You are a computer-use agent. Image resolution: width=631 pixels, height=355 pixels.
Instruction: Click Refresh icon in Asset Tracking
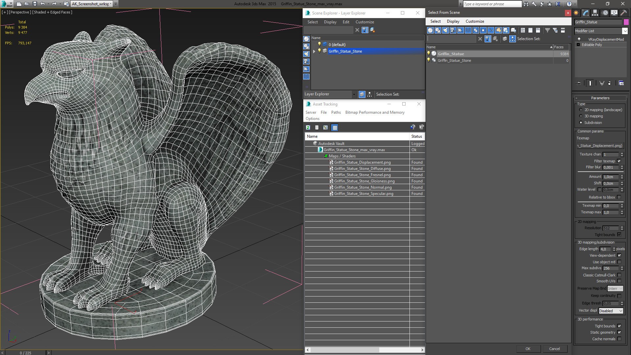click(x=308, y=128)
